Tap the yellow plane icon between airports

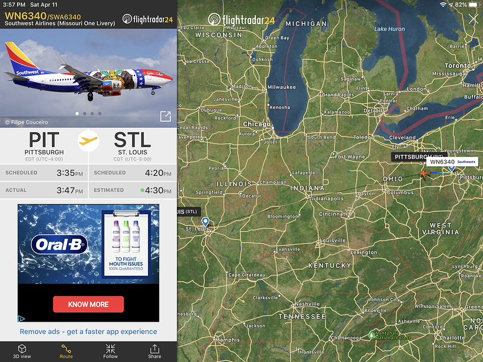pos(88,141)
